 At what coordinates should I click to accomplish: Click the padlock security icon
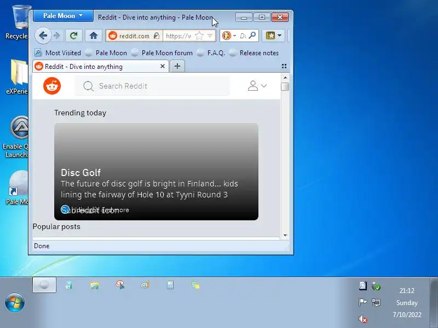[x=157, y=36]
